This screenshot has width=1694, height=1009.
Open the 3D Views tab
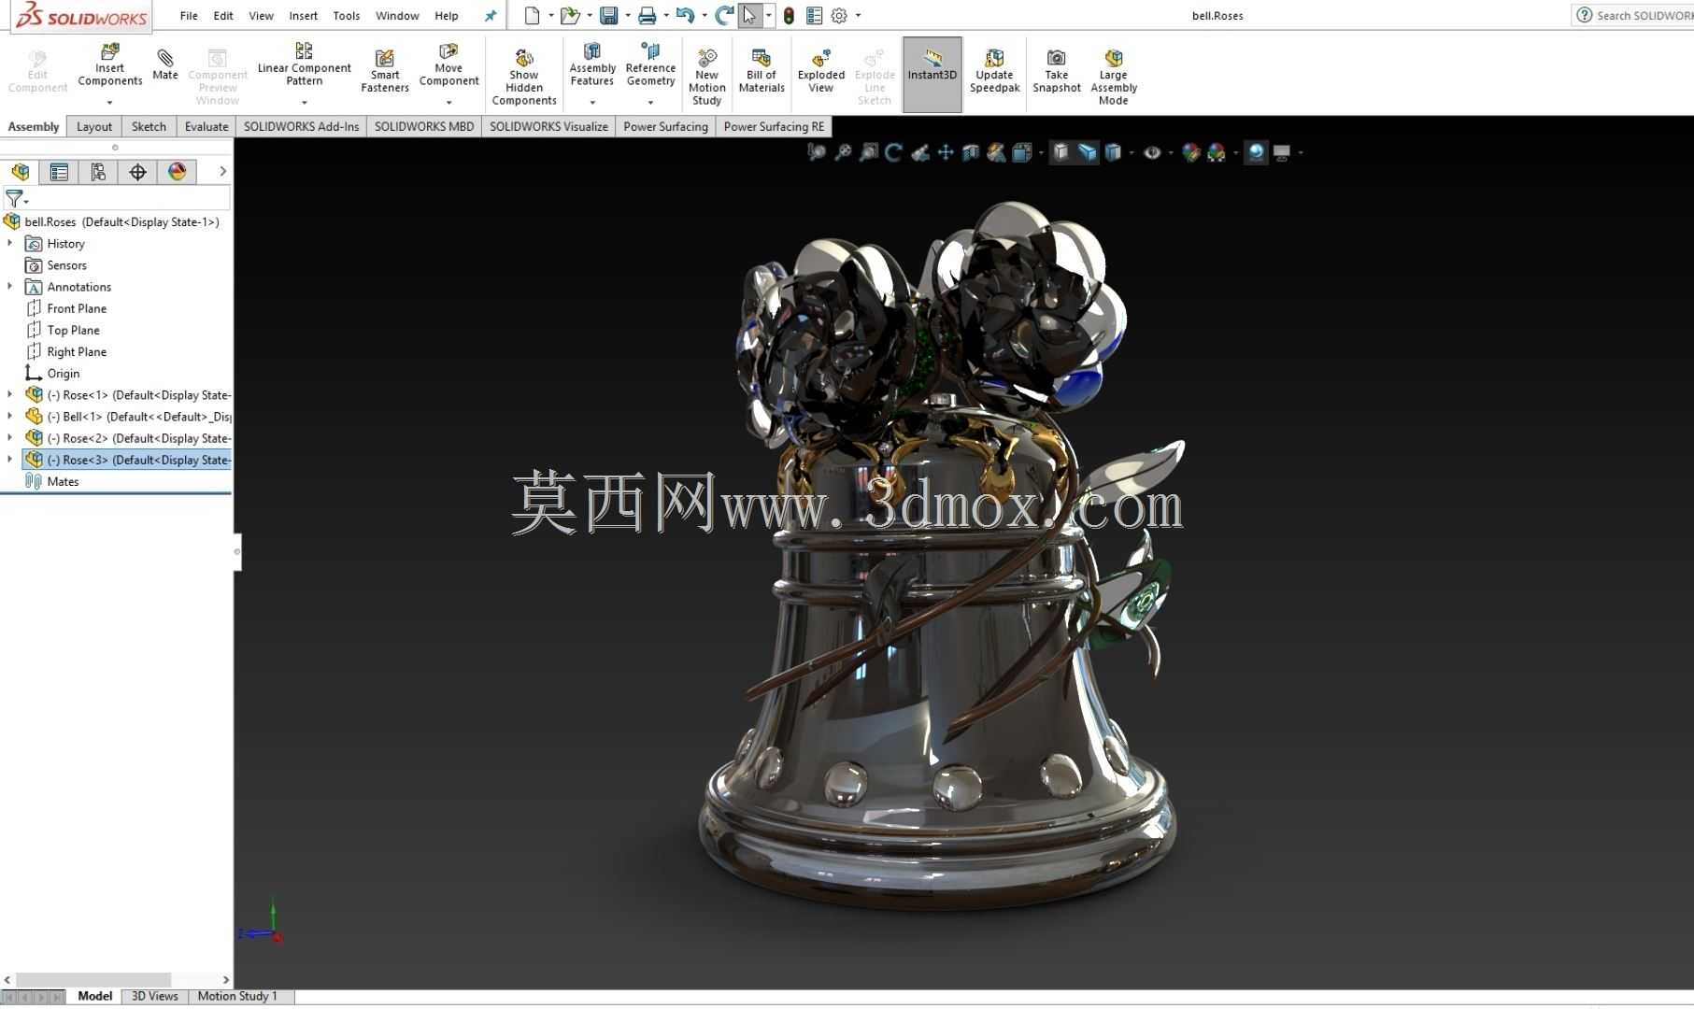(155, 996)
